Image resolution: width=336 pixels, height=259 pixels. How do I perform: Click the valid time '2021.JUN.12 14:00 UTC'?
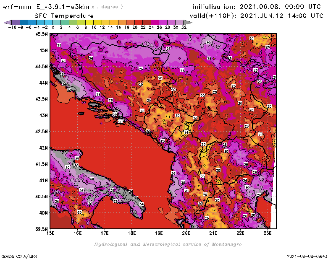pos(281,16)
